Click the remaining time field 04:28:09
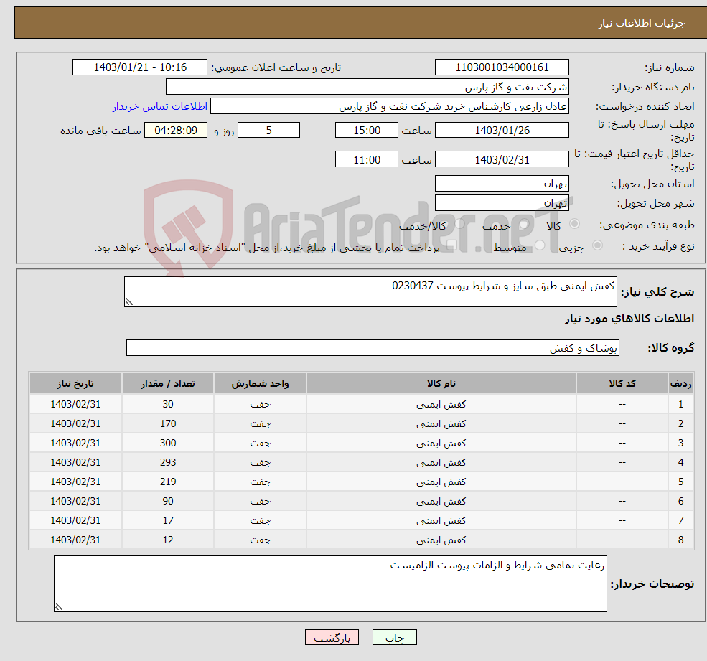707x661 pixels. pyautogui.click(x=176, y=131)
